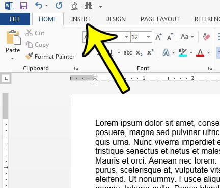
Task: Toggle subscript formatting
Action: 139,53
